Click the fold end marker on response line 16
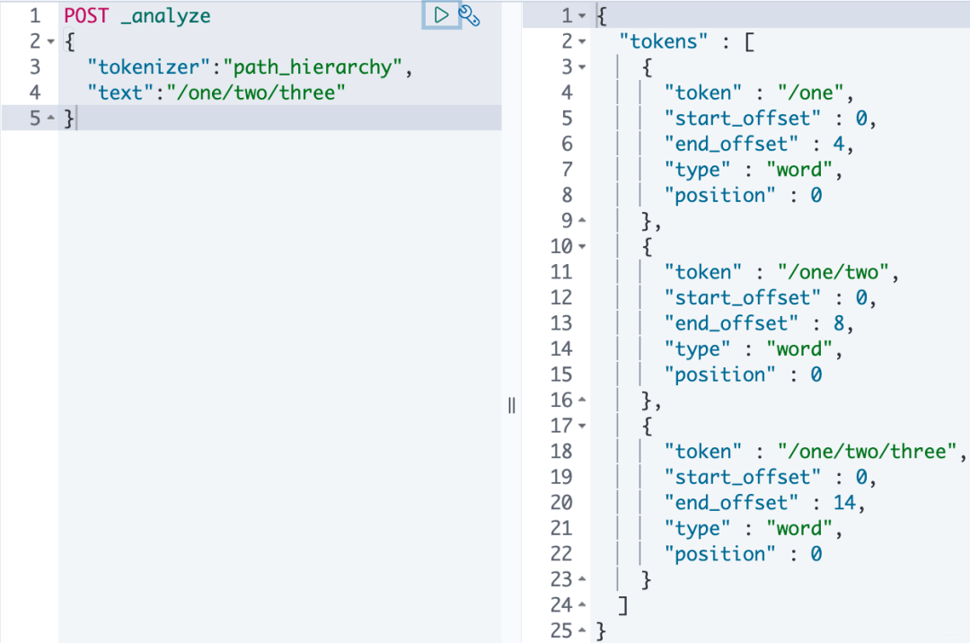The image size is (970, 643). point(582,400)
